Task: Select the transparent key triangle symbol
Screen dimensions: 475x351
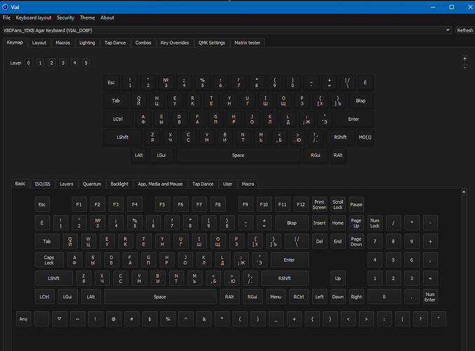Action: (60, 319)
